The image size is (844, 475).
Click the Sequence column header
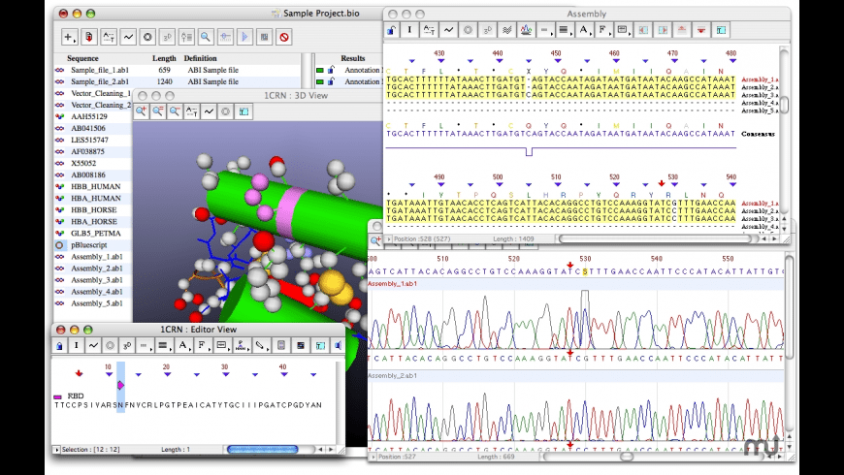[x=82, y=58]
